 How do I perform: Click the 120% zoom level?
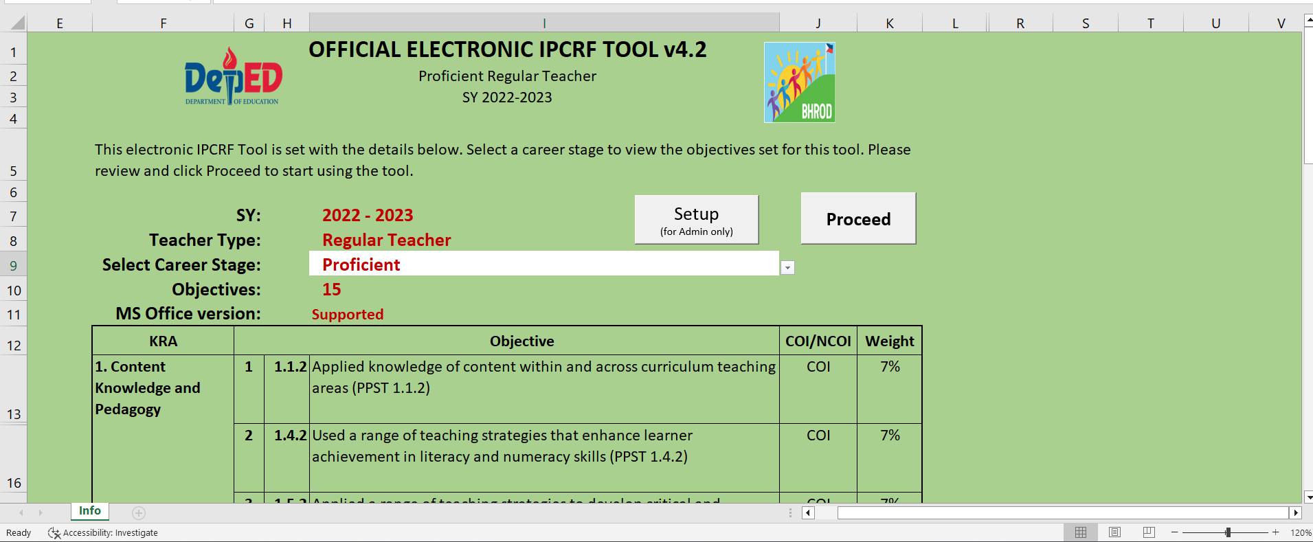[1301, 532]
